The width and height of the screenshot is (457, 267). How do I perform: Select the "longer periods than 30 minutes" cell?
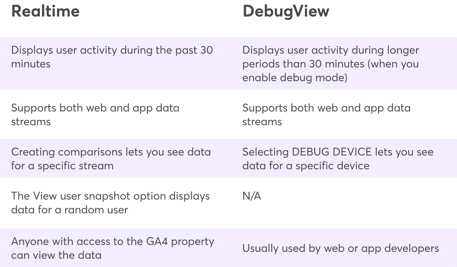(x=330, y=64)
